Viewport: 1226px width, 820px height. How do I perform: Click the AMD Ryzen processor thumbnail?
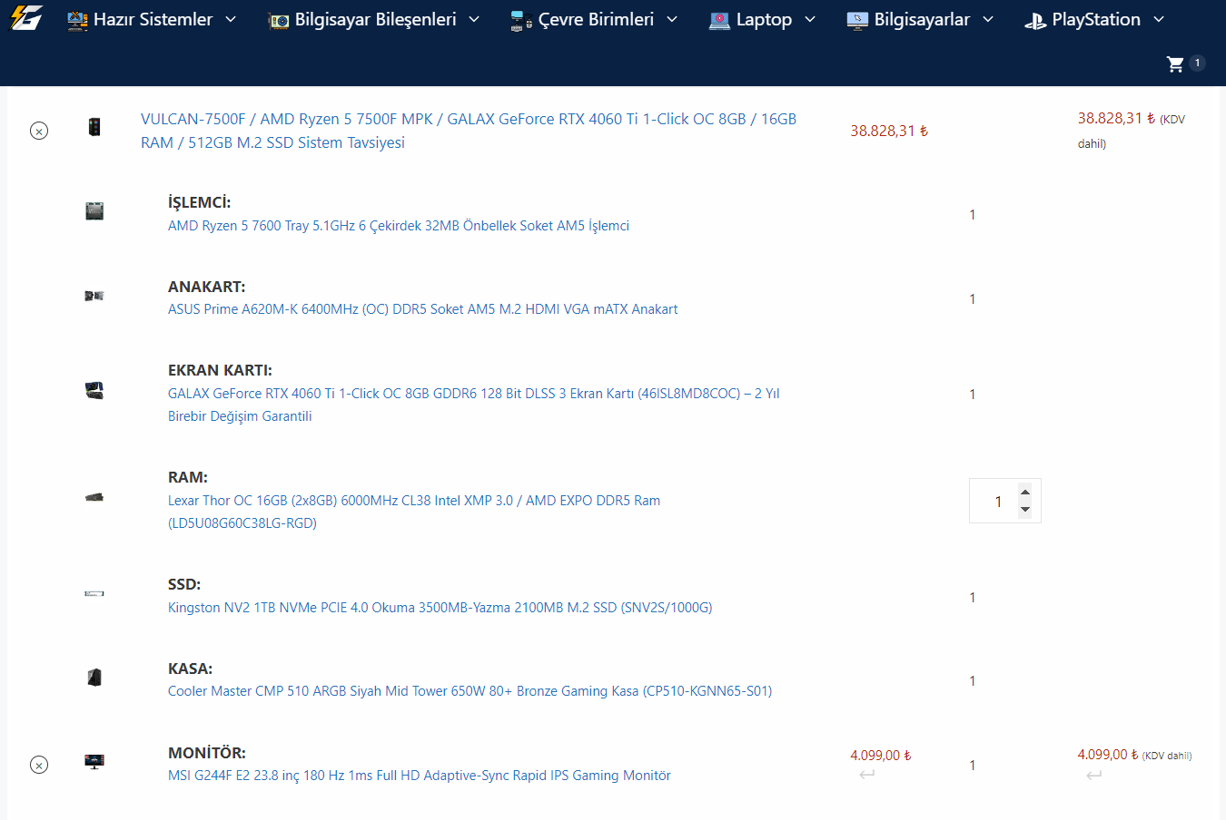[94, 211]
